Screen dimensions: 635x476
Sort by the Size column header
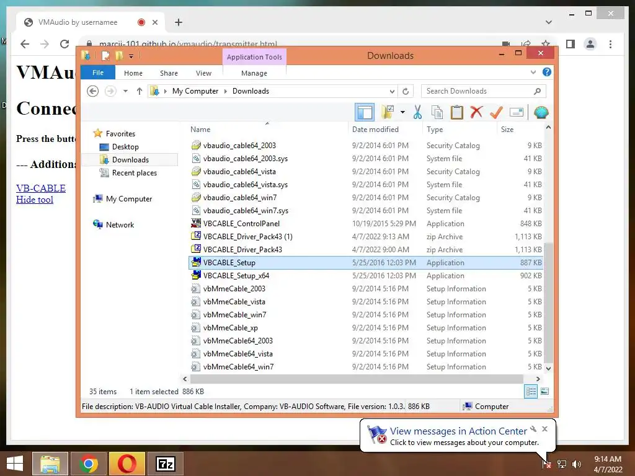[520, 130]
